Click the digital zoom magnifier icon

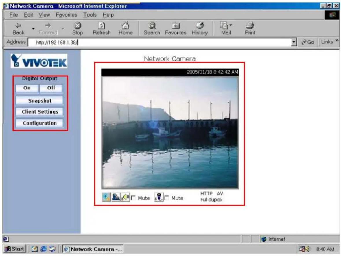pos(106,197)
